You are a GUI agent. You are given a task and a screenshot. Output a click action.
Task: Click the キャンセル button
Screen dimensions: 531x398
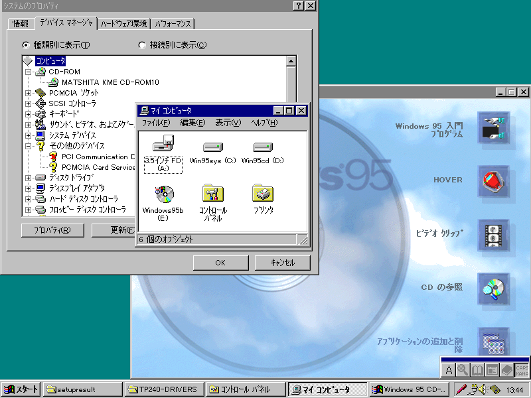[282, 263]
